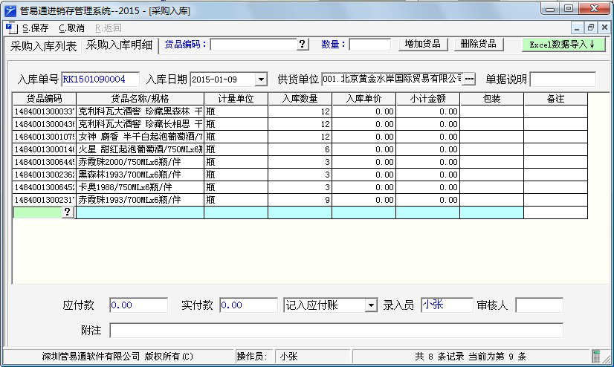Restore the inner 采购入库 child window
This screenshot has width=614, height=367.
click(591, 27)
